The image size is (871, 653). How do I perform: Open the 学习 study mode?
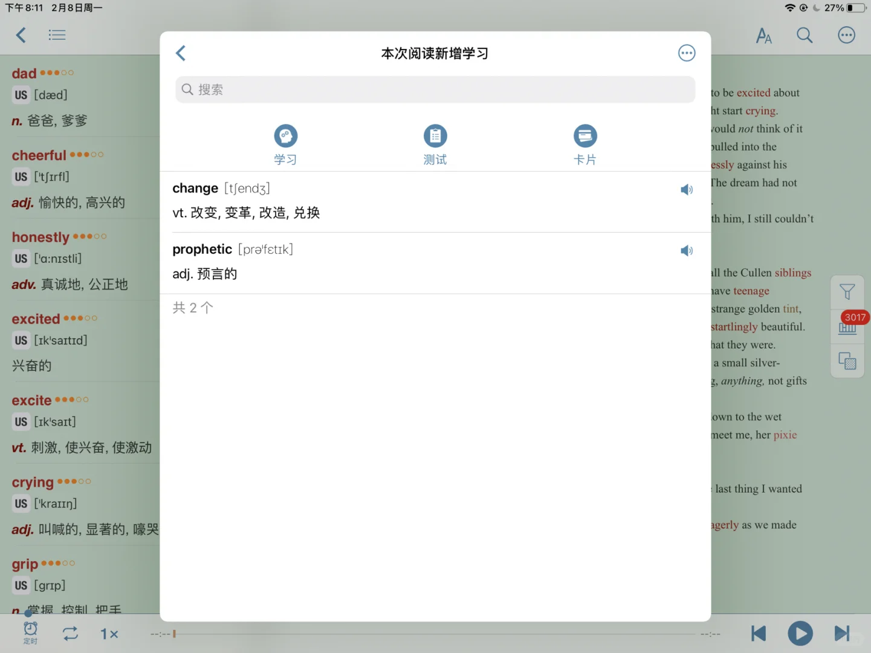(285, 145)
